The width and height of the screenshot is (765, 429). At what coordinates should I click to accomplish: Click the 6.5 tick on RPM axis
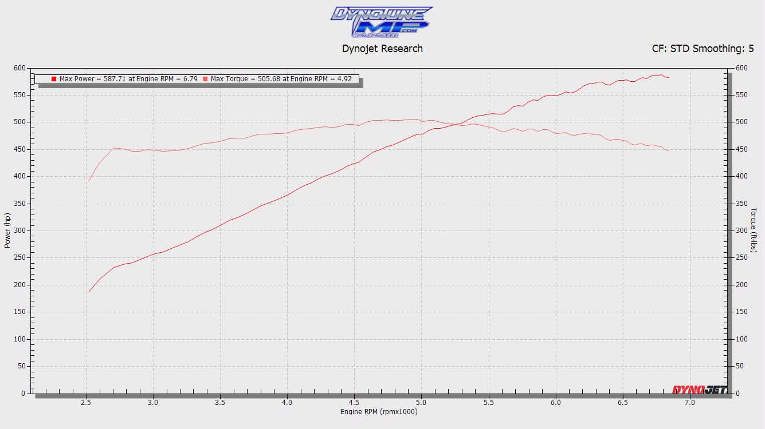pyautogui.click(x=622, y=403)
